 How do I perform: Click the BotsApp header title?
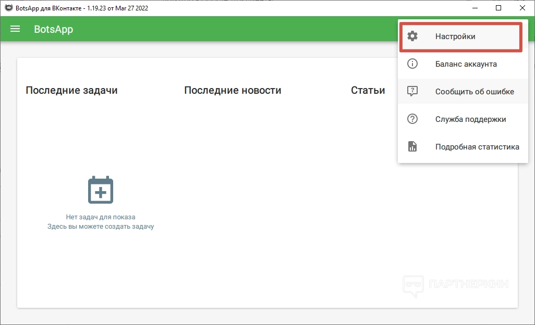pos(54,29)
